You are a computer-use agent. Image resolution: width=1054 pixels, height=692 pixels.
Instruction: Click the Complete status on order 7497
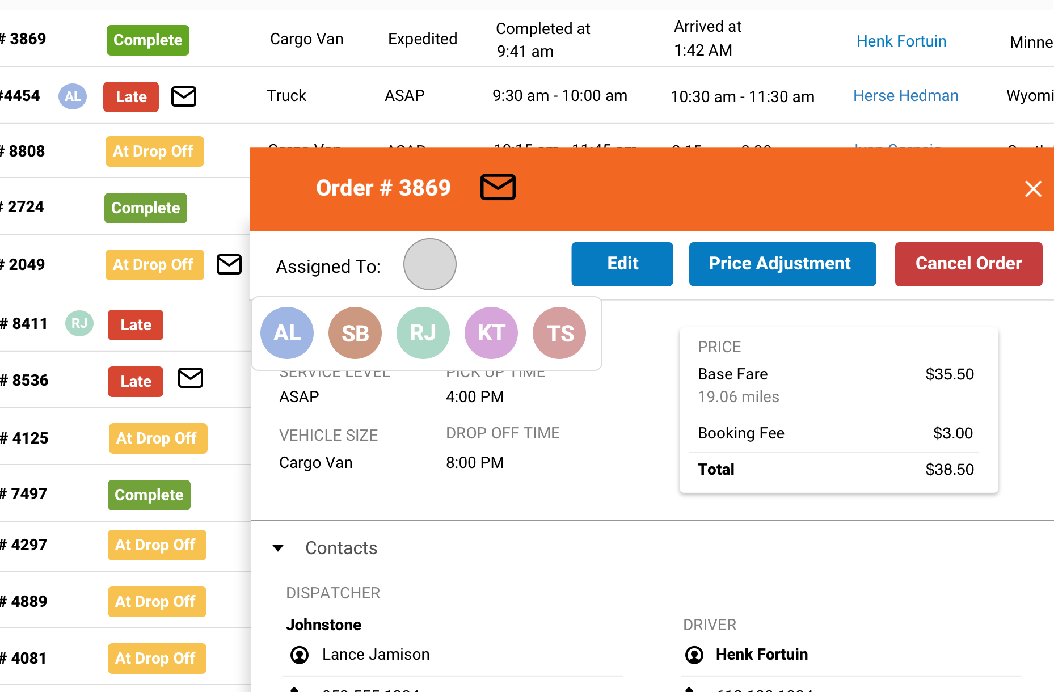pyautogui.click(x=149, y=495)
